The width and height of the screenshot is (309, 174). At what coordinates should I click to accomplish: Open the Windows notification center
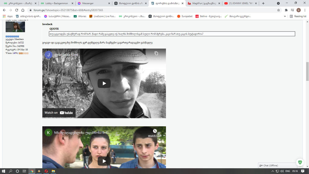pyautogui.click(x=303, y=171)
